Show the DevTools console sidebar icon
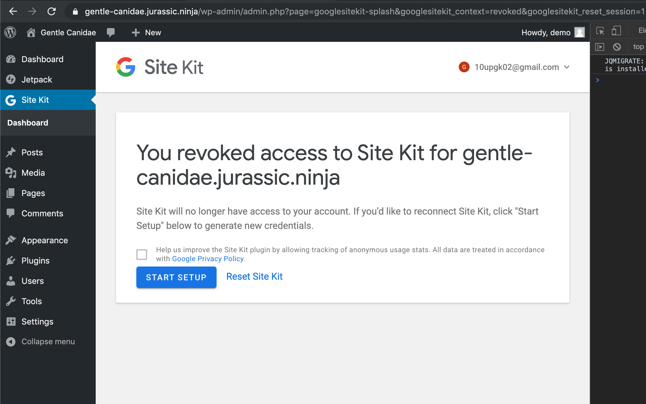Viewport: 646px width, 404px height. [x=600, y=47]
